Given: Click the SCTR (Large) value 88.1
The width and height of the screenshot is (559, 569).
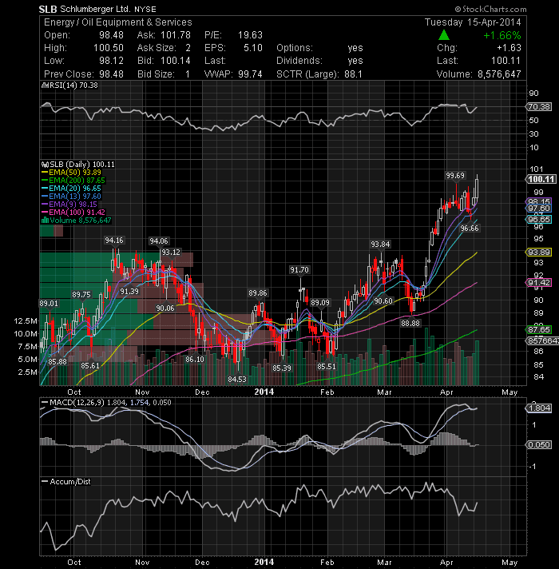Looking at the screenshot, I should coord(353,74).
